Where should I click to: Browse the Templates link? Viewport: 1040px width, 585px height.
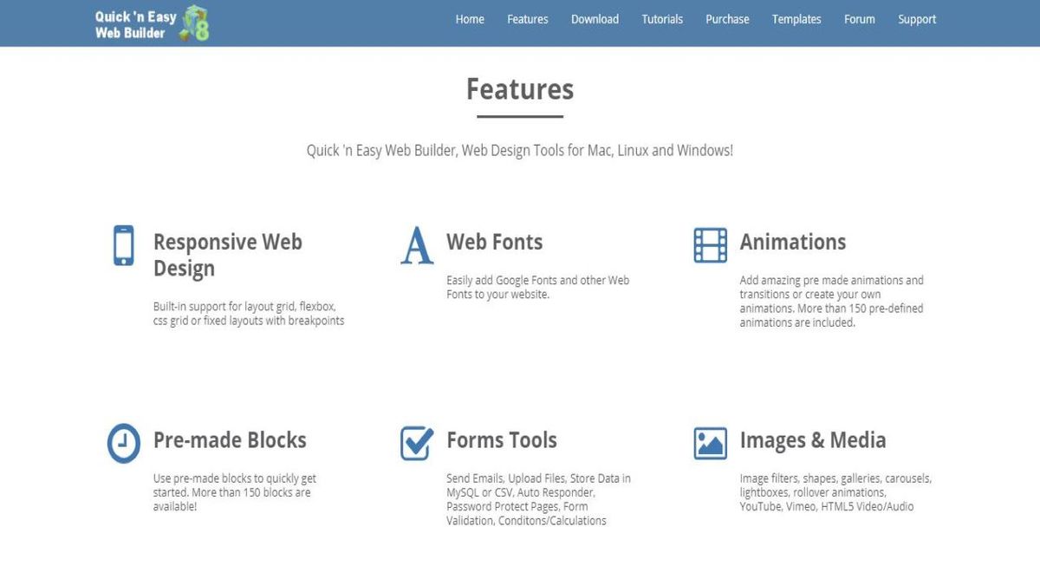coord(796,19)
